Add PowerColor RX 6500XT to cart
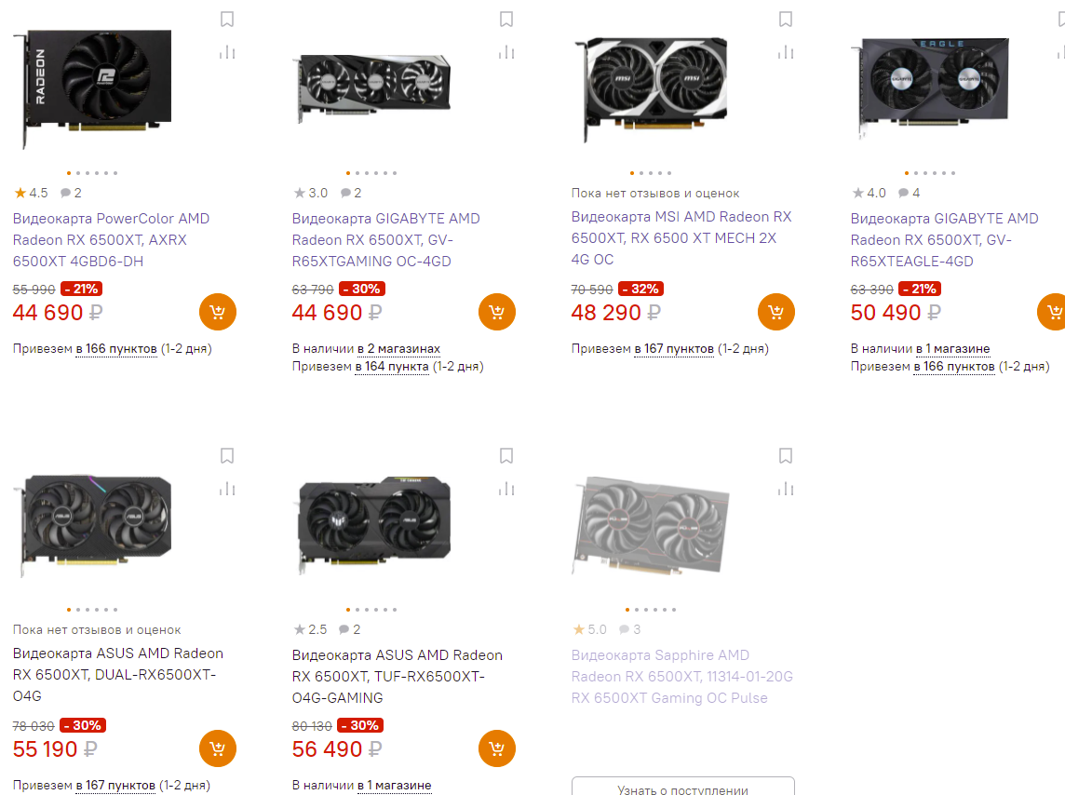This screenshot has height=795, width=1065. (218, 312)
